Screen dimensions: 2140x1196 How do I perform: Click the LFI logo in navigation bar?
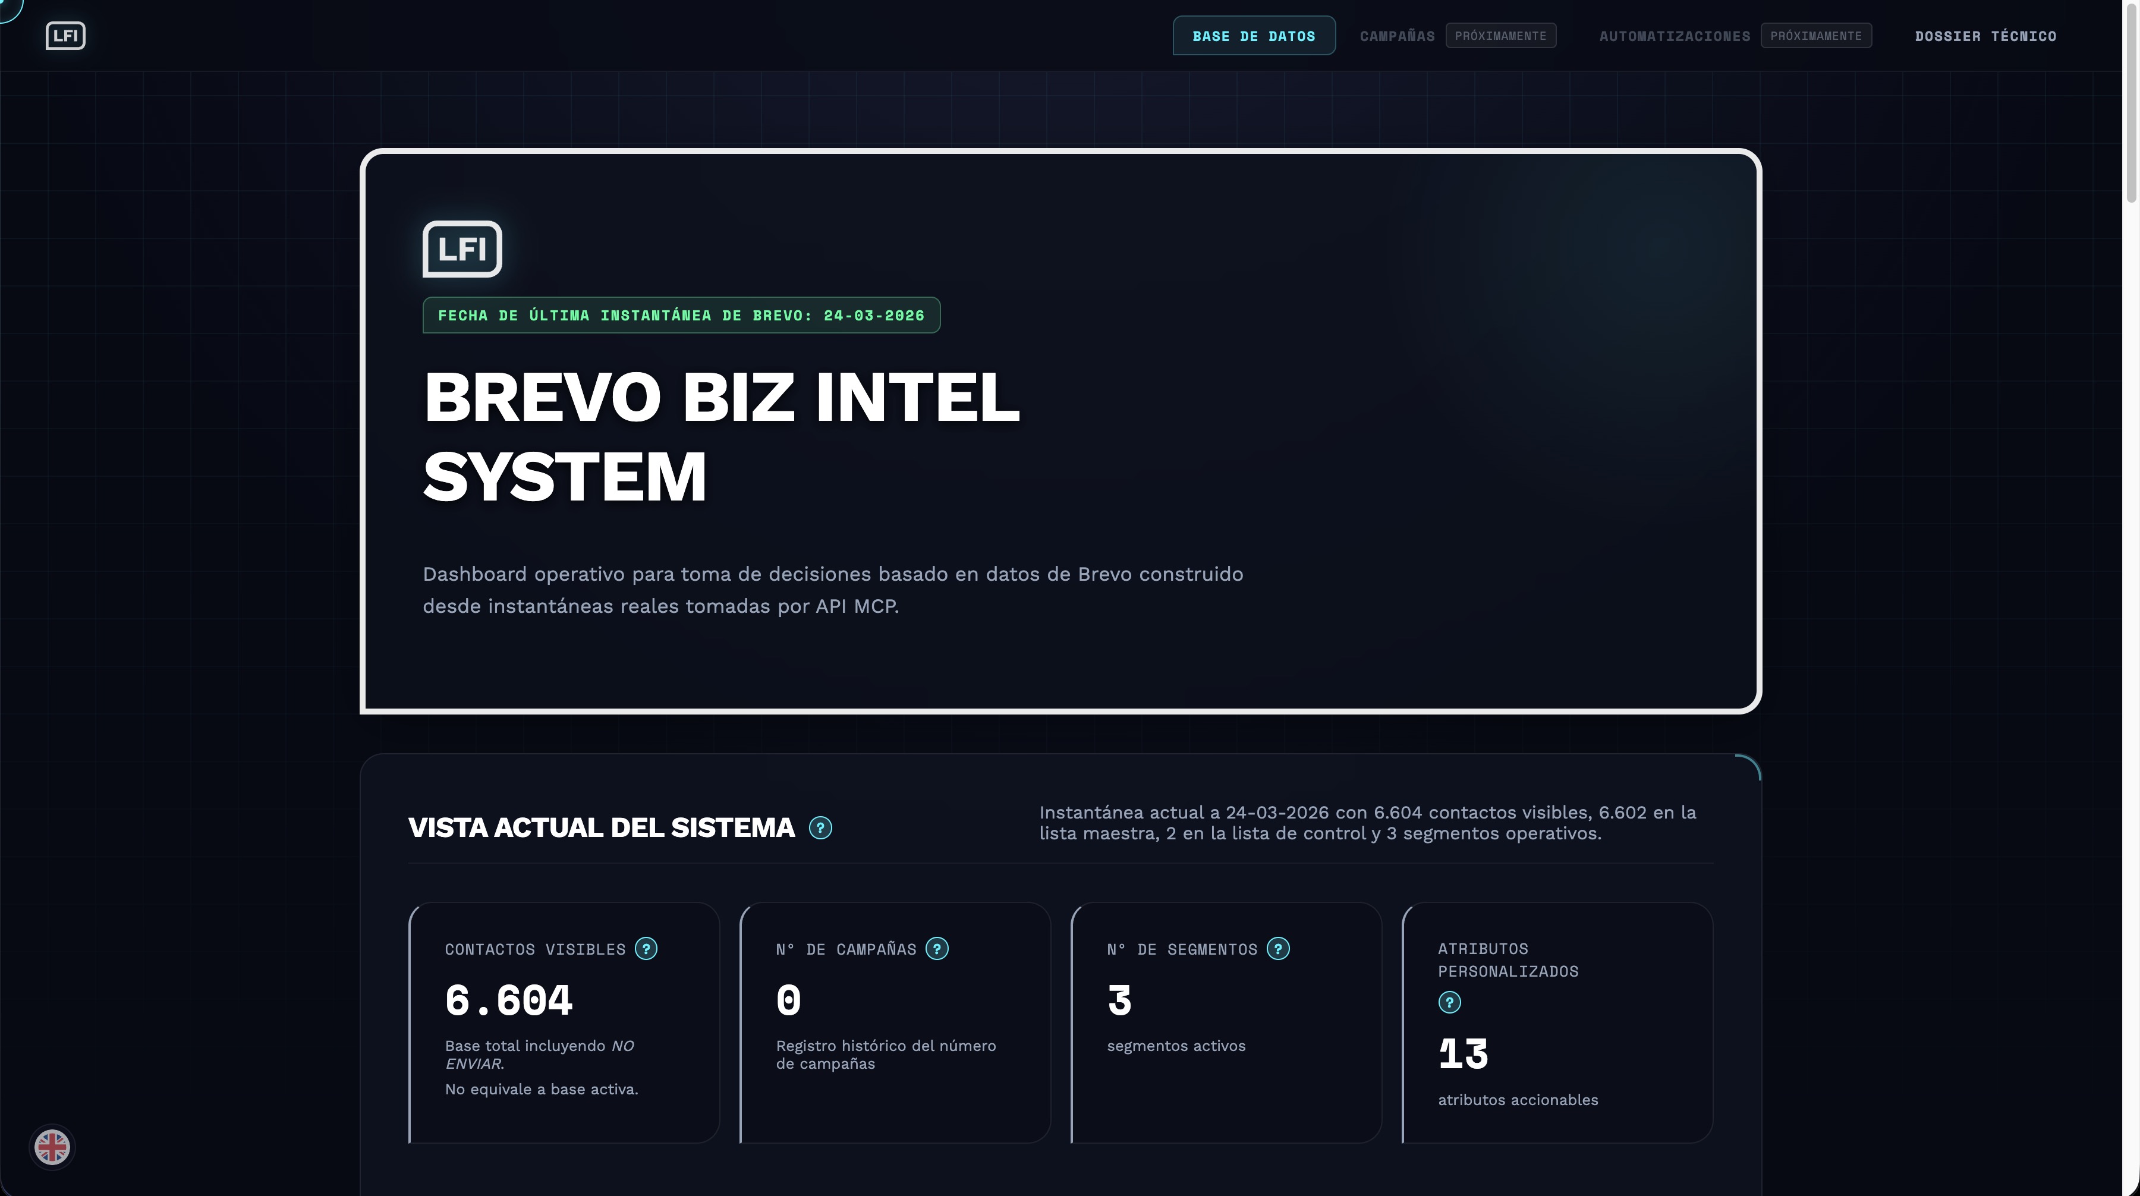point(65,36)
